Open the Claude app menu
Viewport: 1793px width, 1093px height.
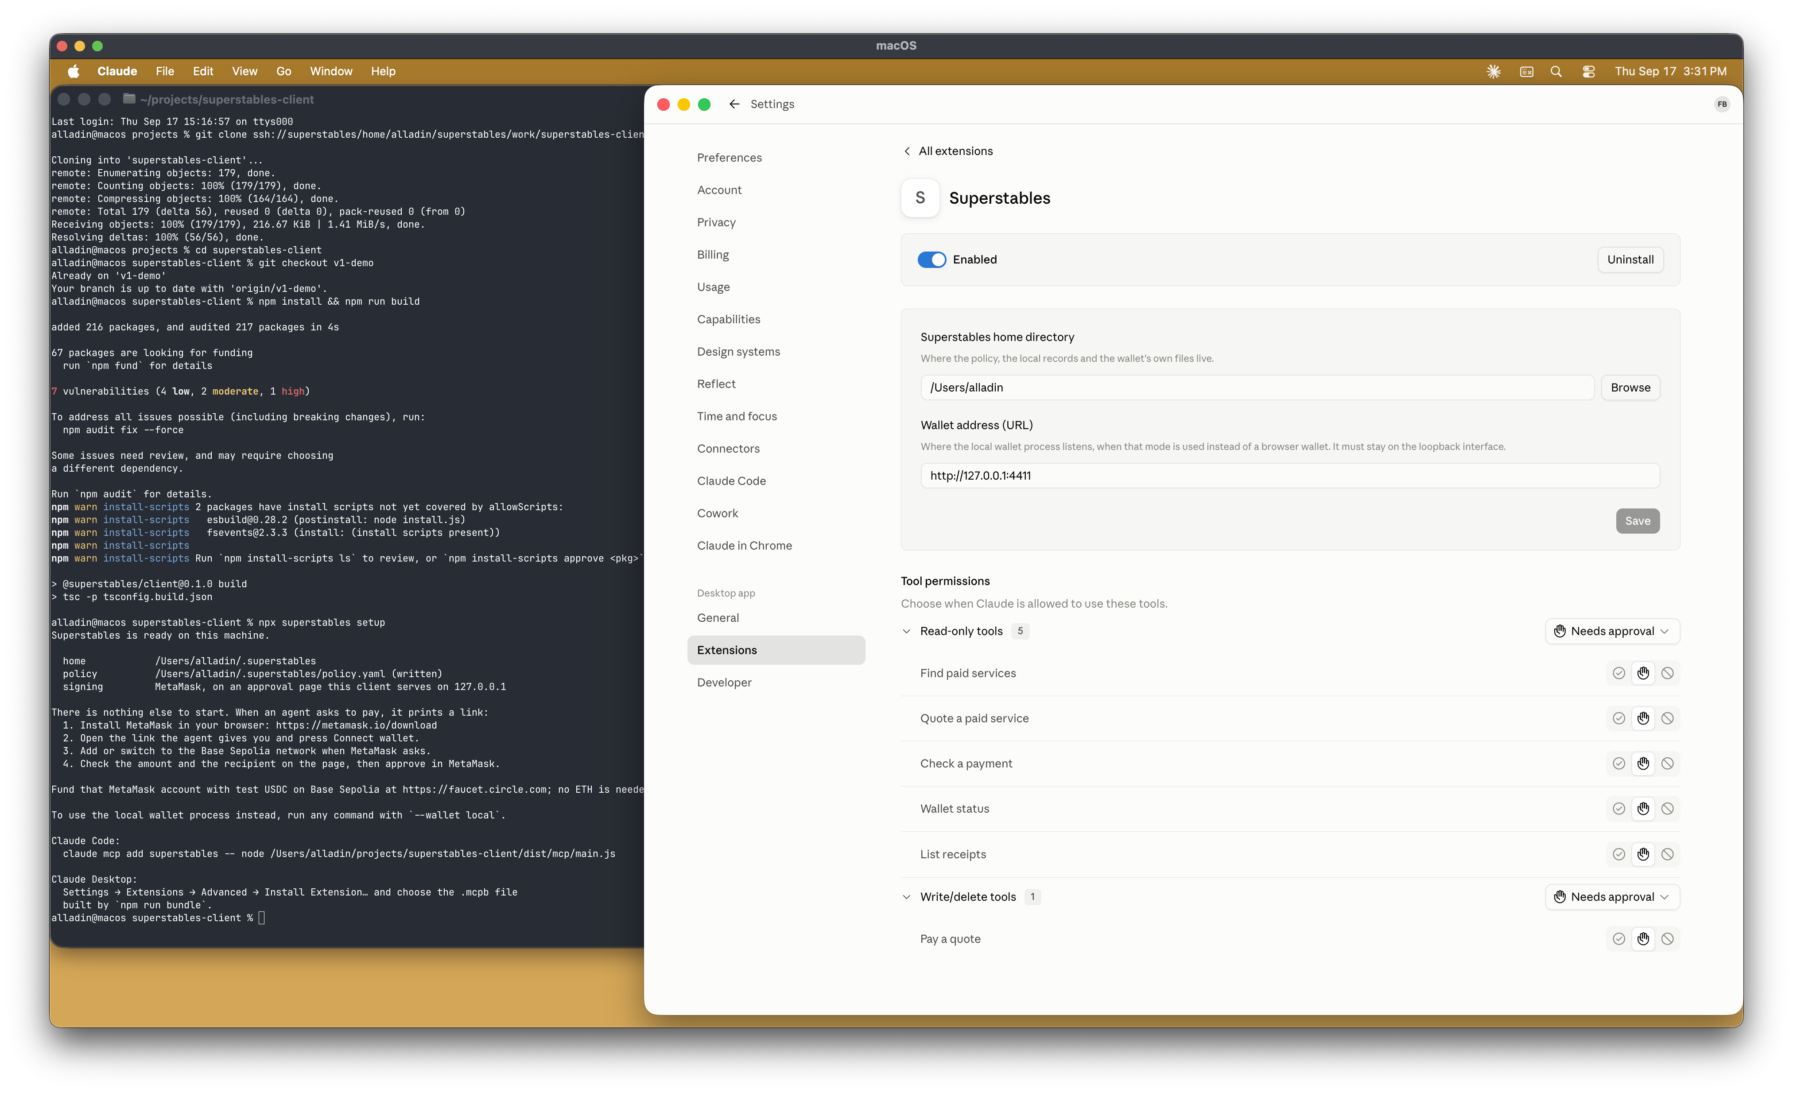117,71
